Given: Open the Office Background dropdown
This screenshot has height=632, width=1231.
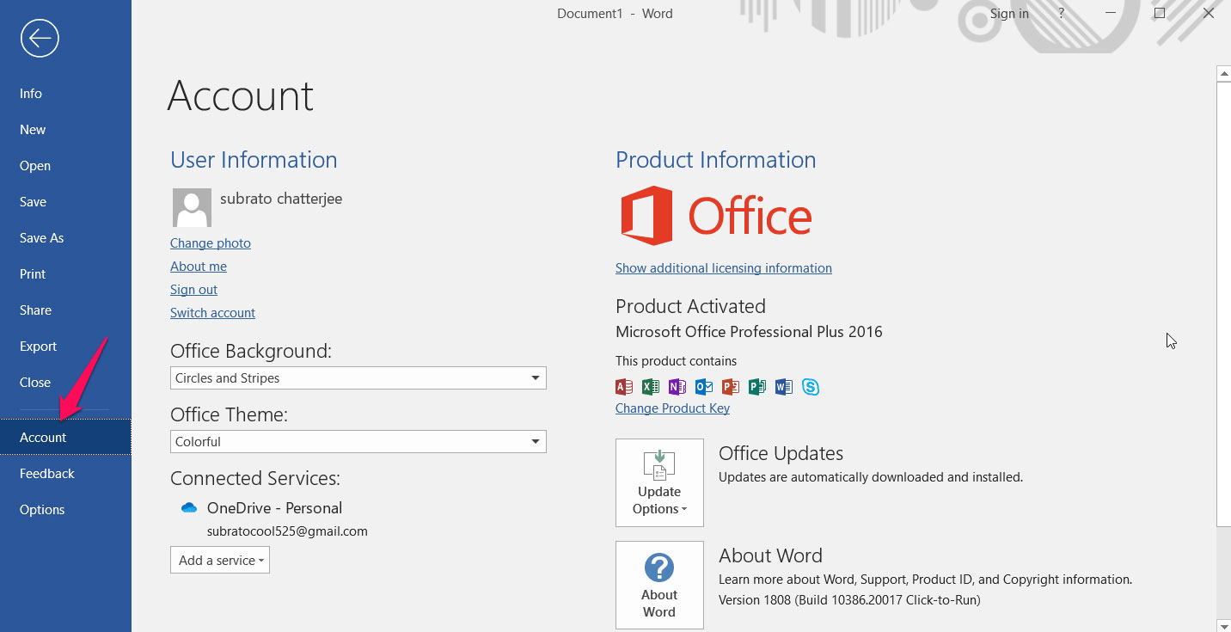Looking at the screenshot, I should [x=358, y=378].
